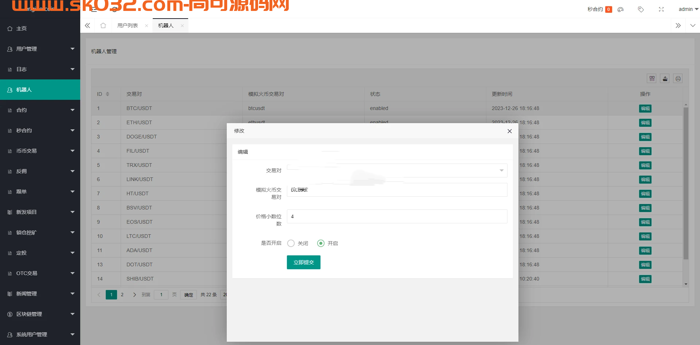Expand the 秒合约 sidebar menu arrow
The image size is (700, 345).
tap(72, 130)
